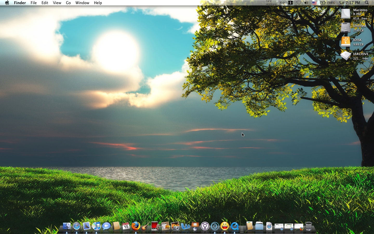The image size is (374, 234).
Task: Open the brown Address Book app icon
Action: [x=116, y=226]
